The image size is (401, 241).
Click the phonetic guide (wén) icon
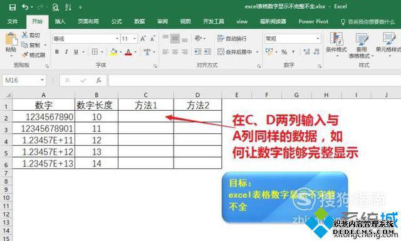click(x=147, y=52)
